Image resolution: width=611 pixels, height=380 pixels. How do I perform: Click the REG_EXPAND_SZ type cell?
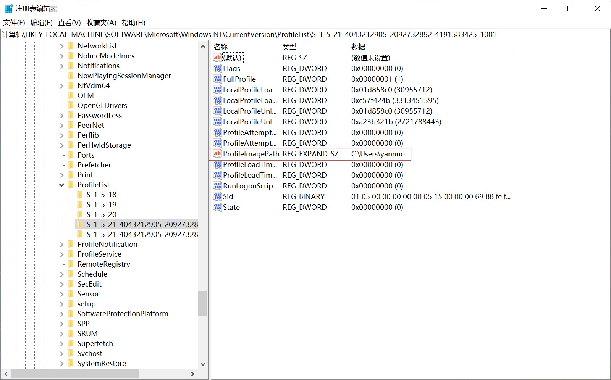pyautogui.click(x=310, y=154)
